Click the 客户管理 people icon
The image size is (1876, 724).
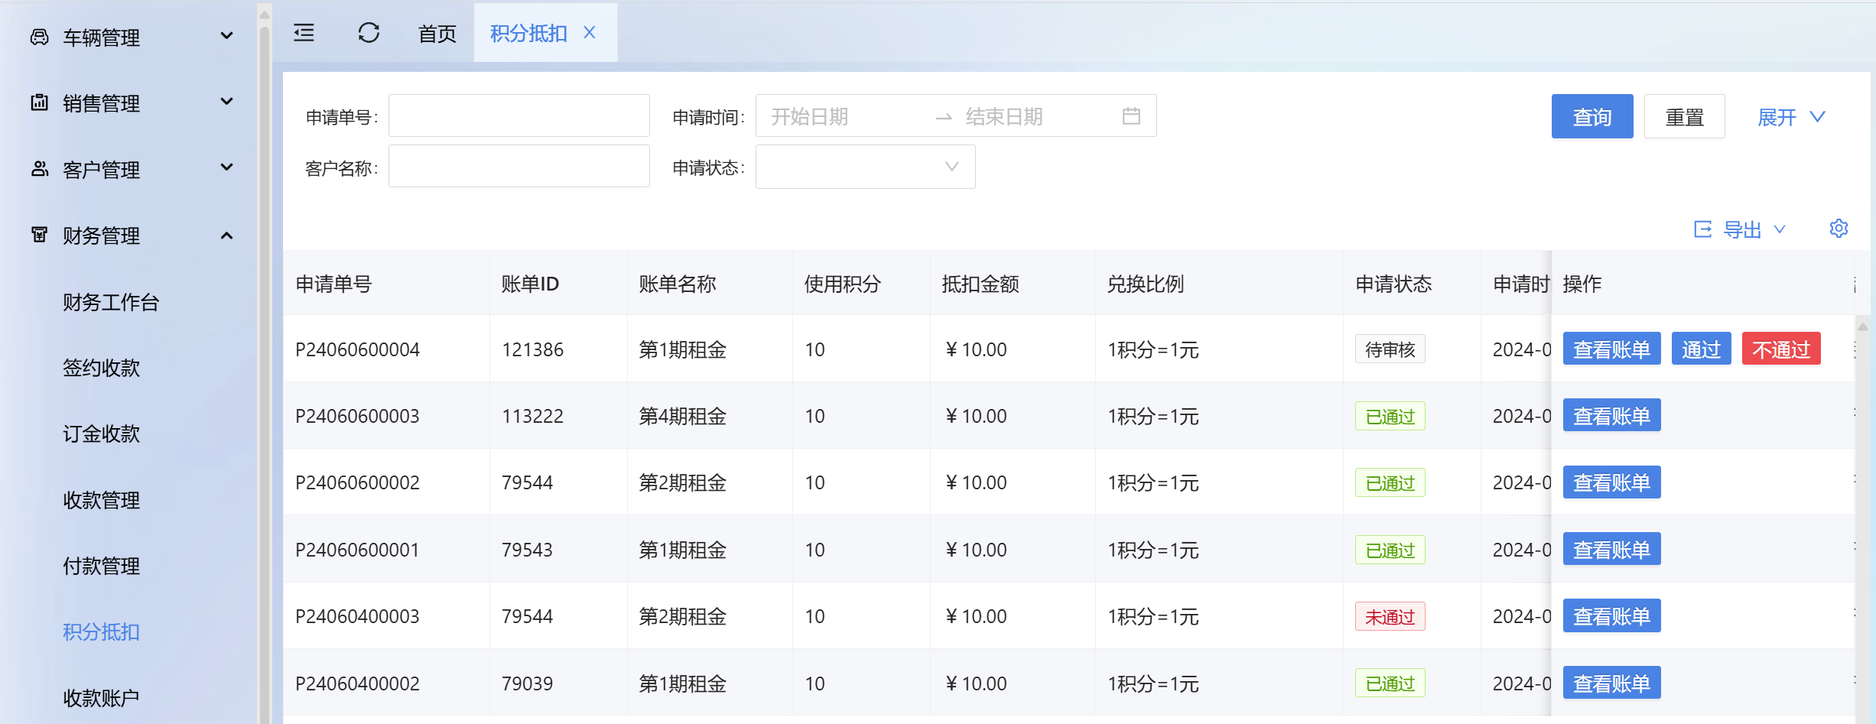[x=39, y=169]
